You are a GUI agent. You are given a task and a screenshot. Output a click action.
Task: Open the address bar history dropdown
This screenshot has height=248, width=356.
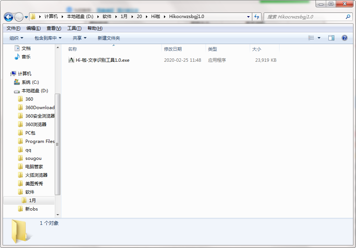coord(248,17)
